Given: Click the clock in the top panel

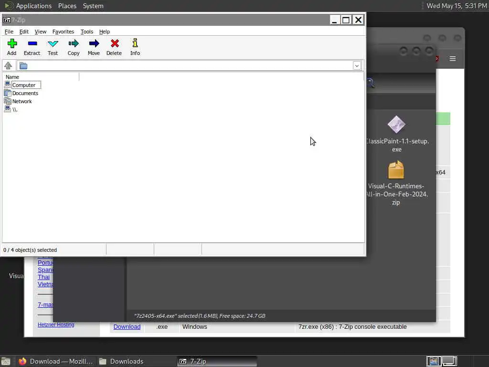Looking at the screenshot, I should coord(456,6).
